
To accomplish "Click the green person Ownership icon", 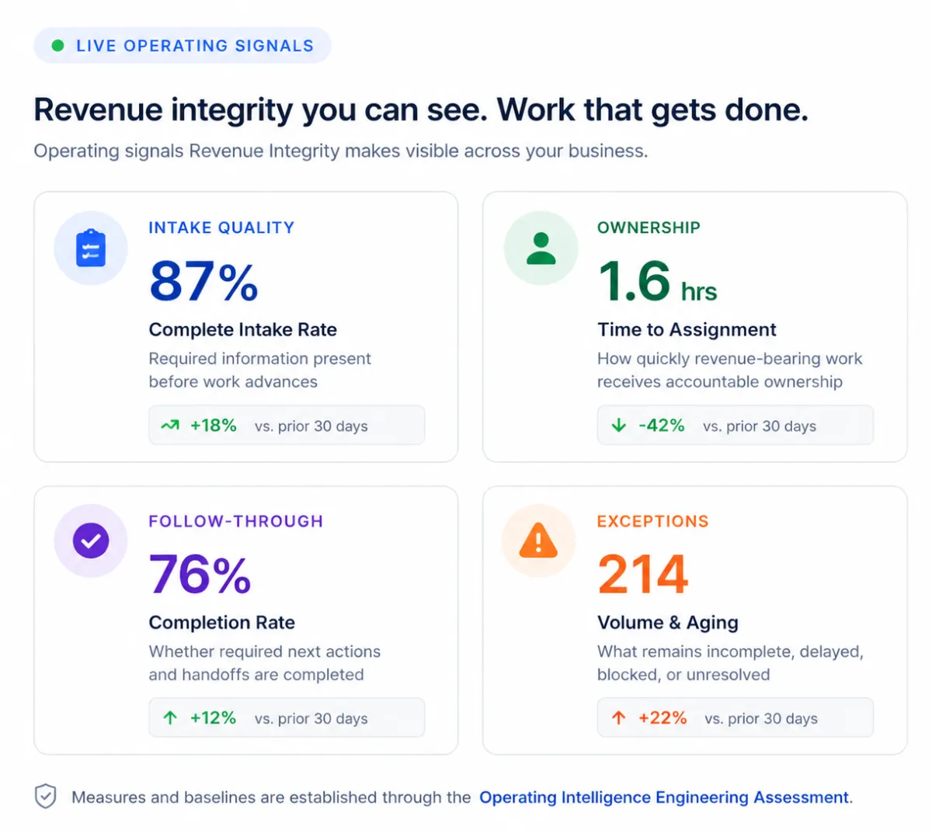I will pyautogui.click(x=541, y=249).
